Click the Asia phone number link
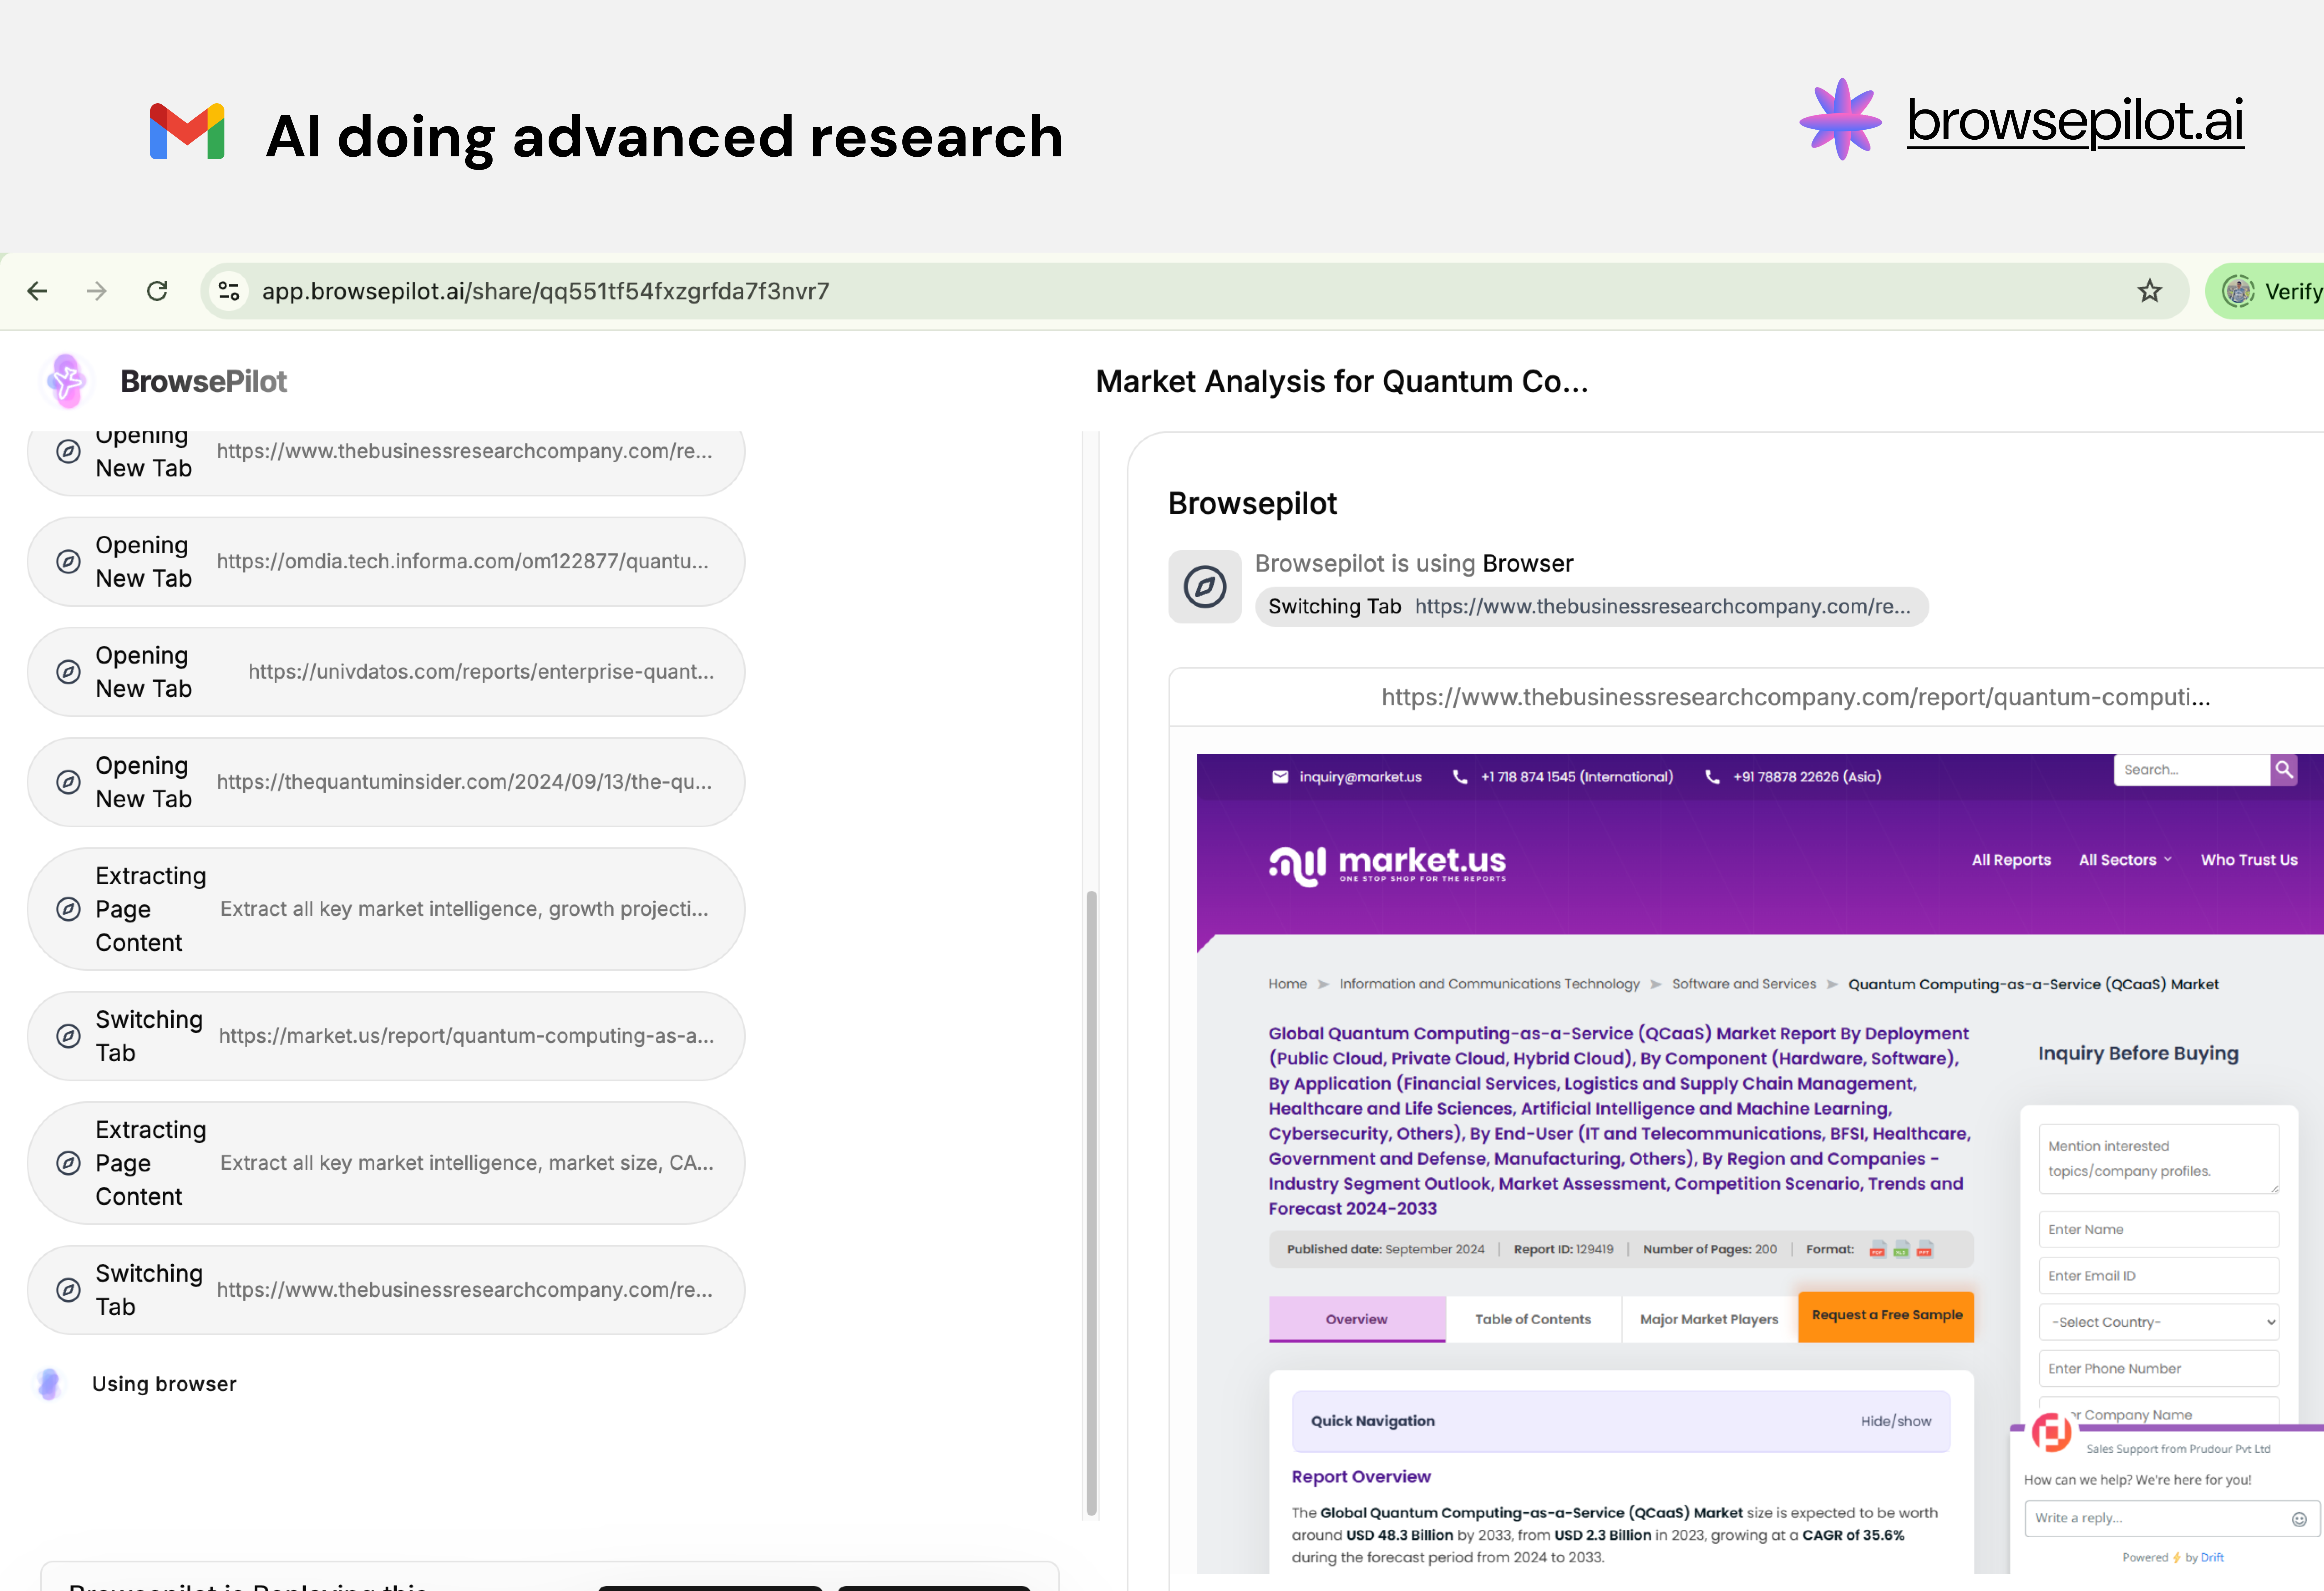The image size is (2324, 1591). (1793, 777)
